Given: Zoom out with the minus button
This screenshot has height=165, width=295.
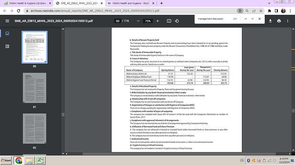Looking at the screenshot, I should pos(138,21).
